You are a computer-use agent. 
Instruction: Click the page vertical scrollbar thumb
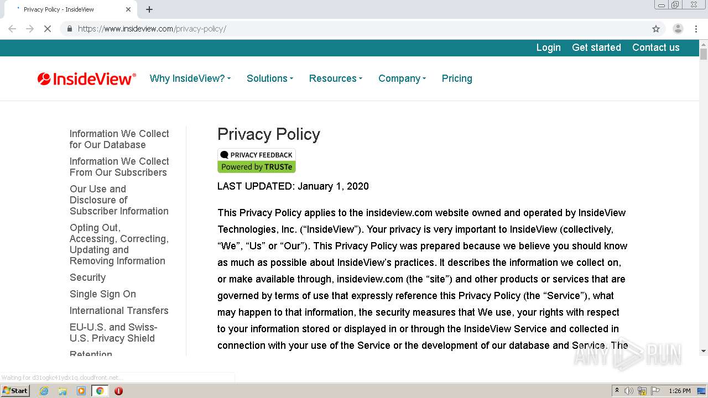(x=704, y=54)
